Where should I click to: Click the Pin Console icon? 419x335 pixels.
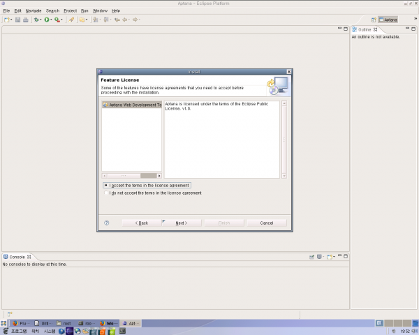click(x=312, y=257)
